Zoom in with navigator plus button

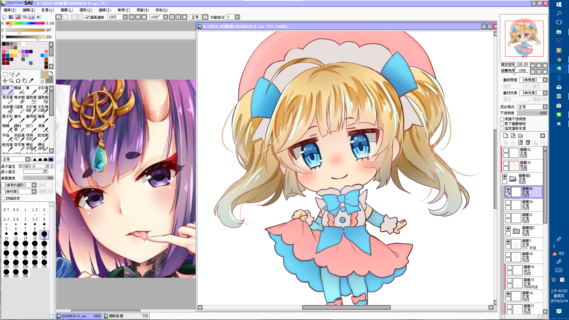(x=539, y=66)
